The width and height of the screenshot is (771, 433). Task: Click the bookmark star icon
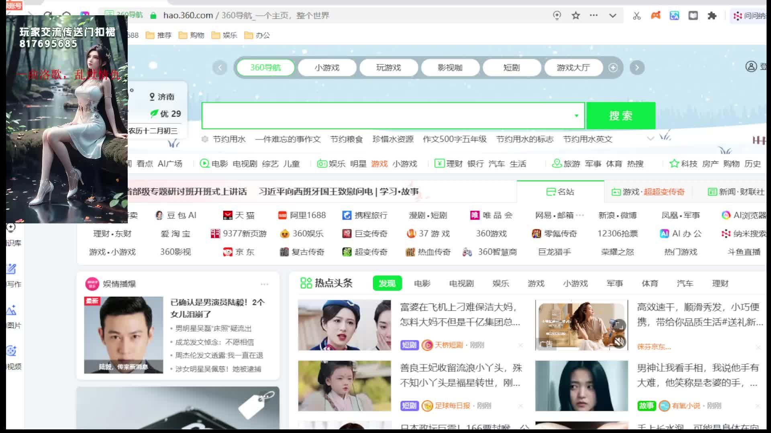(576, 16)
